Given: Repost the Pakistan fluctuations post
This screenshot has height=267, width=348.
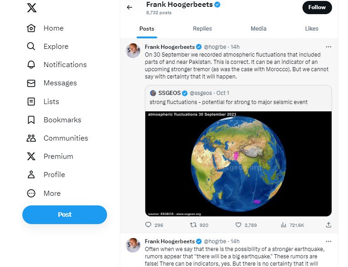Looking at the screenshot, I should [193, 225].
